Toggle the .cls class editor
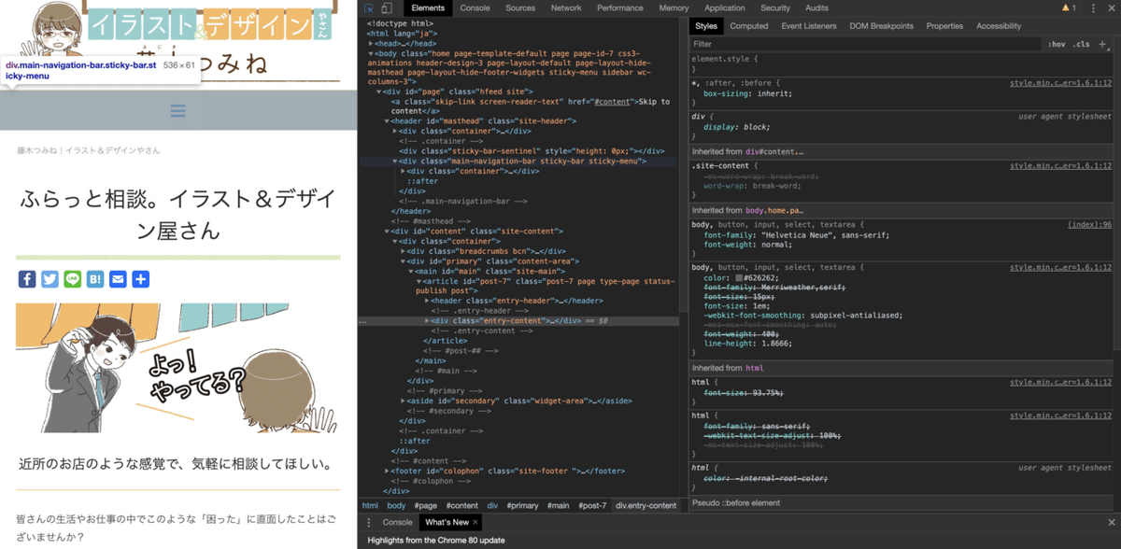1121x549 pixels. click(1081, 44)
